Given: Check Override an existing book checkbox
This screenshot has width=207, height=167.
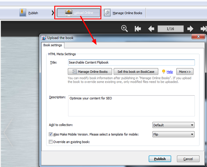Looking at the screenshot, I should click(x=51, y=142).
